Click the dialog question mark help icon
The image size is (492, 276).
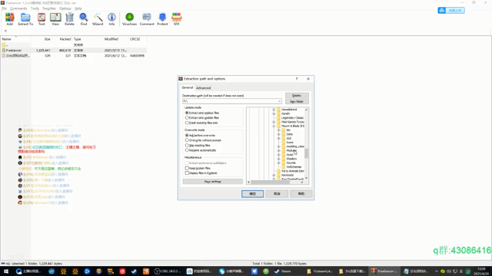tap(297, 79)
